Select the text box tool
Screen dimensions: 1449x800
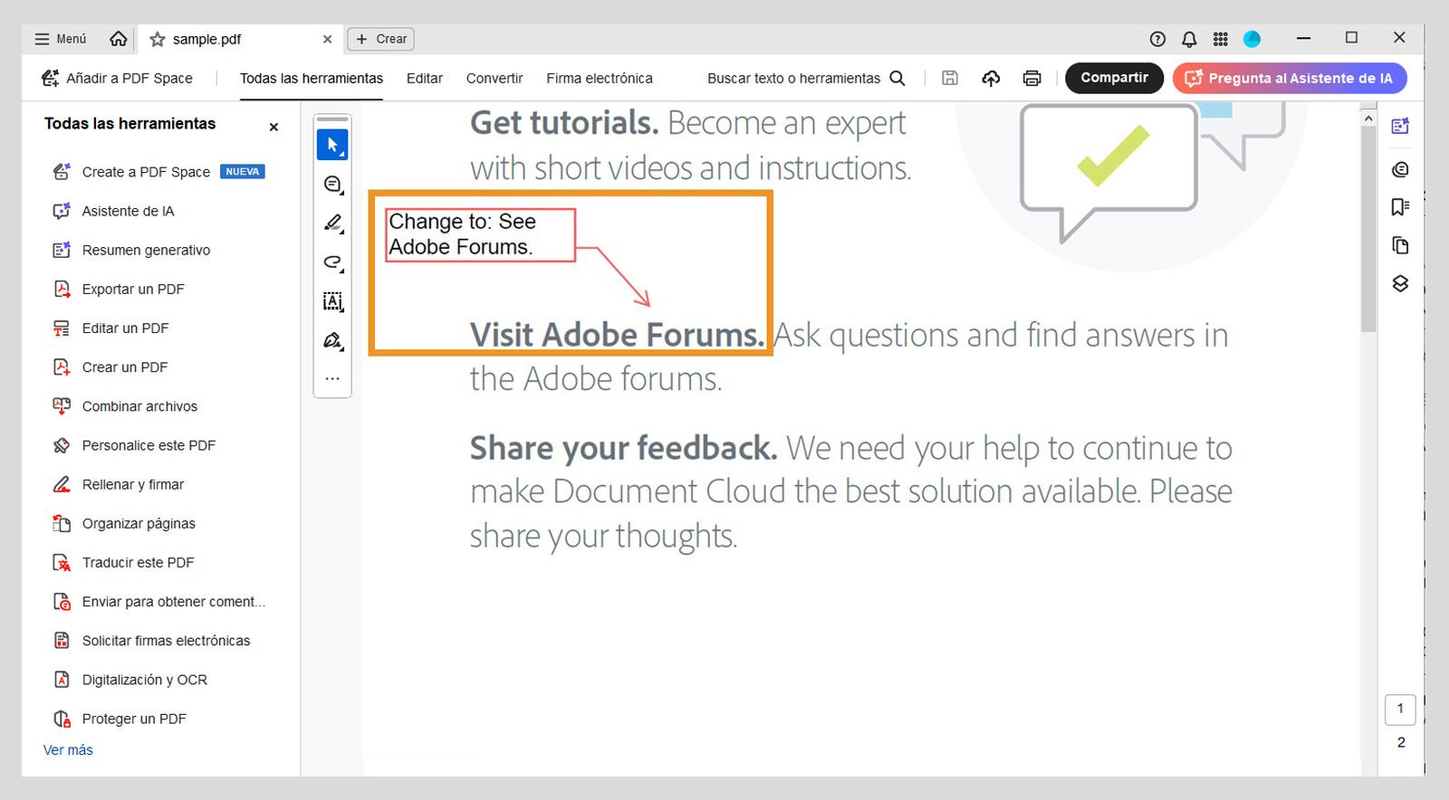click(332, 301)
